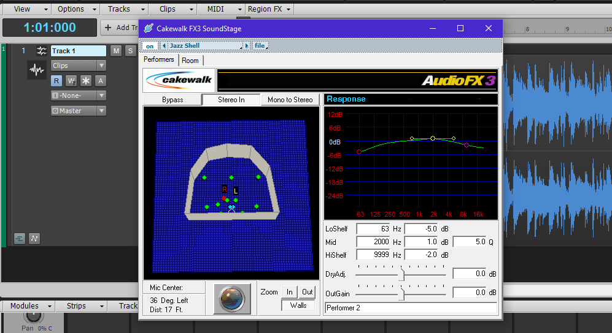
Task: Toggle the plugin 'on' button
Action: [x=149, y=46]
